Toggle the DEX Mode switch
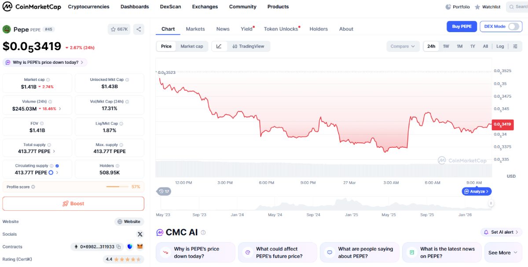This screenshot has height=267, width=528. [x=513, y=26]
